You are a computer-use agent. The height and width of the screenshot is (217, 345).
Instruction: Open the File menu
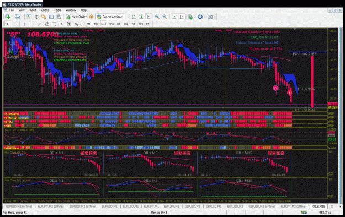12,10
